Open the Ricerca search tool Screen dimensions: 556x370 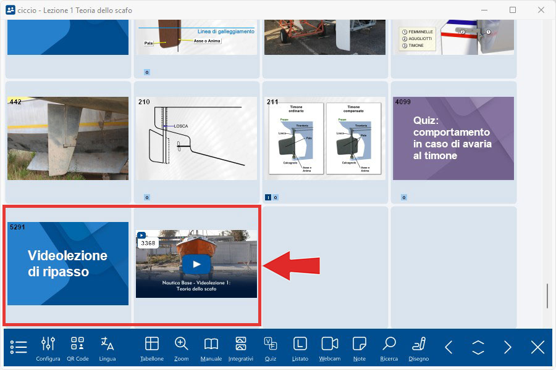(389, 347)
